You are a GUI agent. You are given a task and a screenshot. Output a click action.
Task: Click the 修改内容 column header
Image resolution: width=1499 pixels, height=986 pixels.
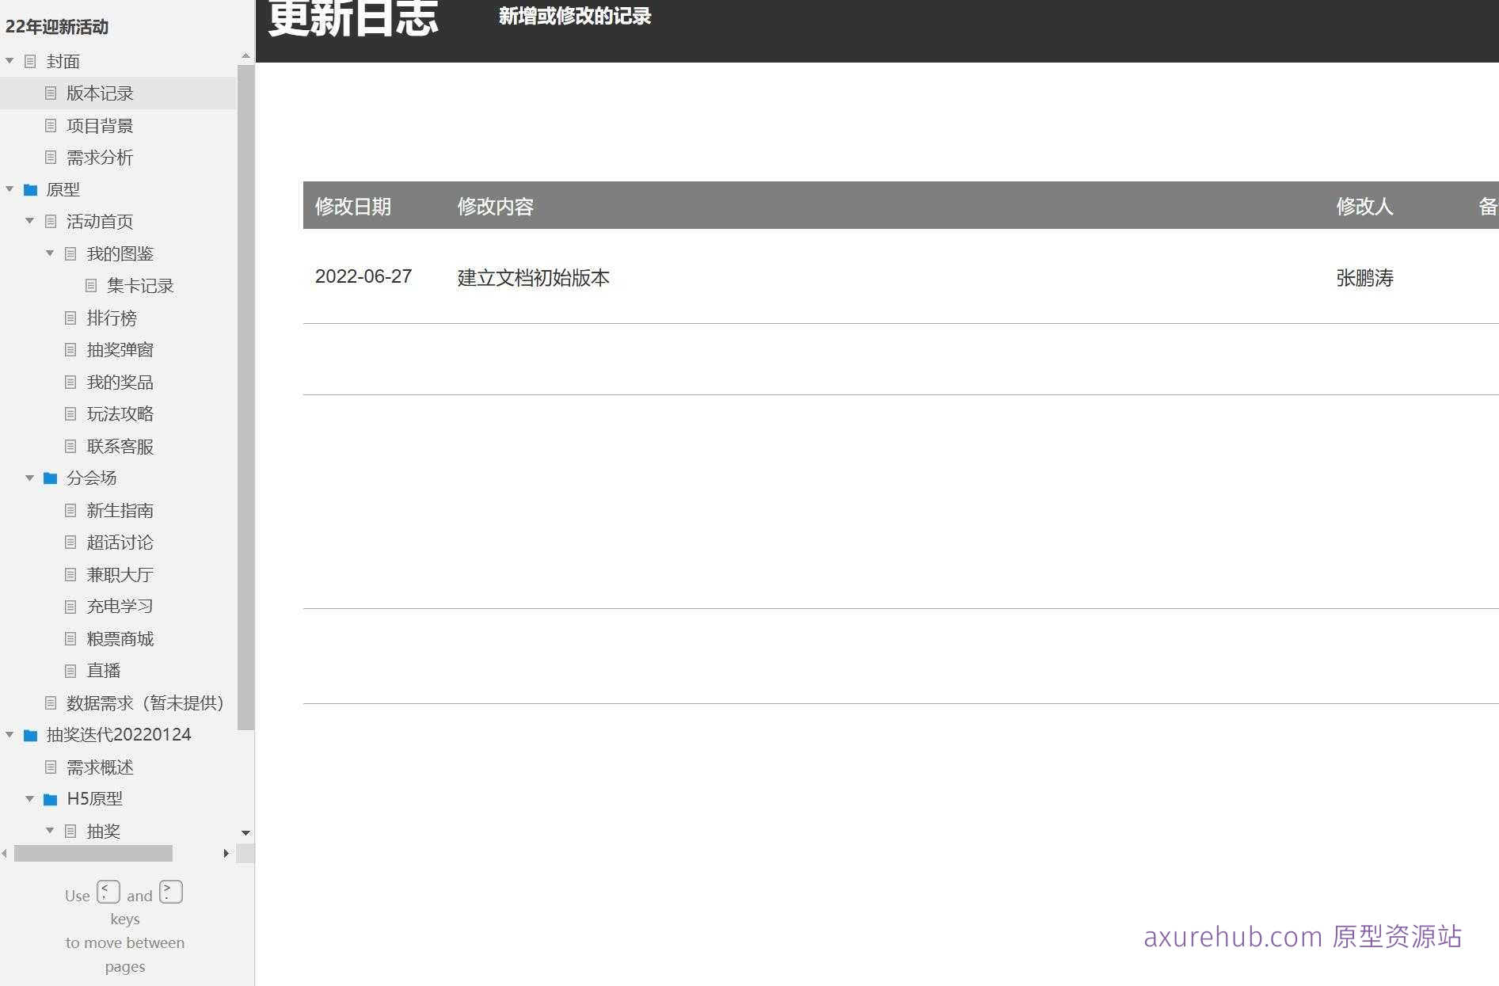point(496,207)
